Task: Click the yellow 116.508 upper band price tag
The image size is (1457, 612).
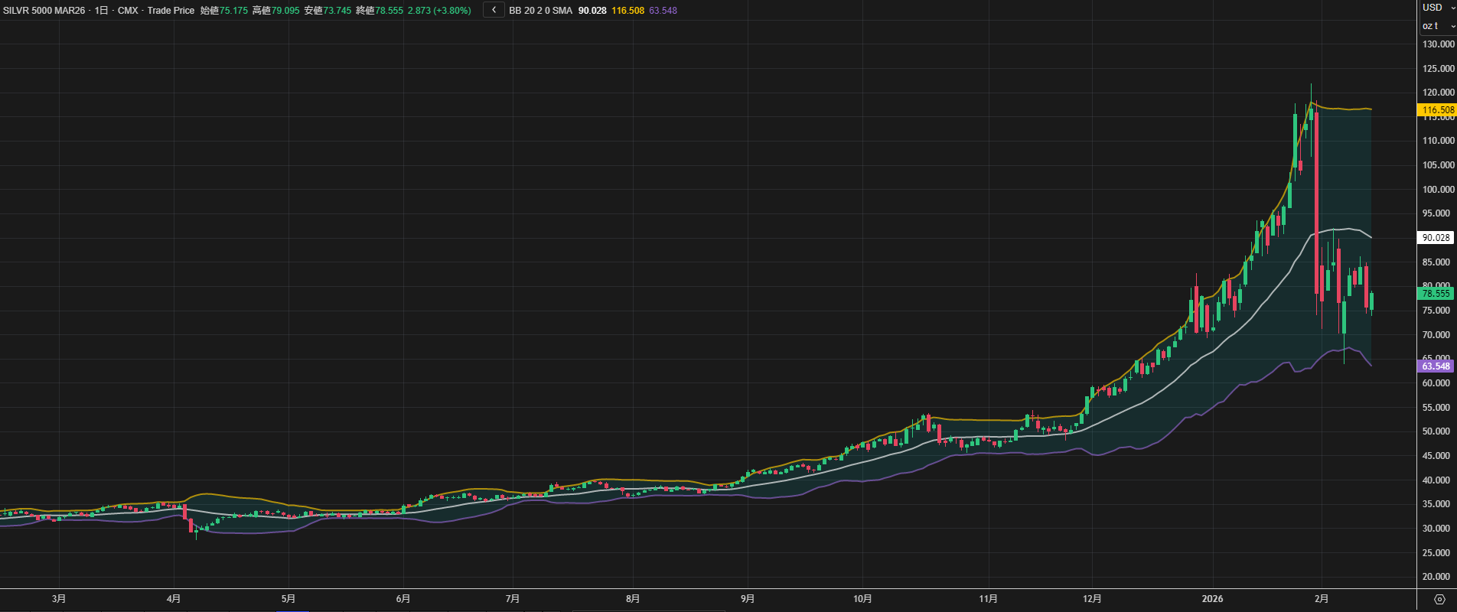Action: coord(1437,110)
